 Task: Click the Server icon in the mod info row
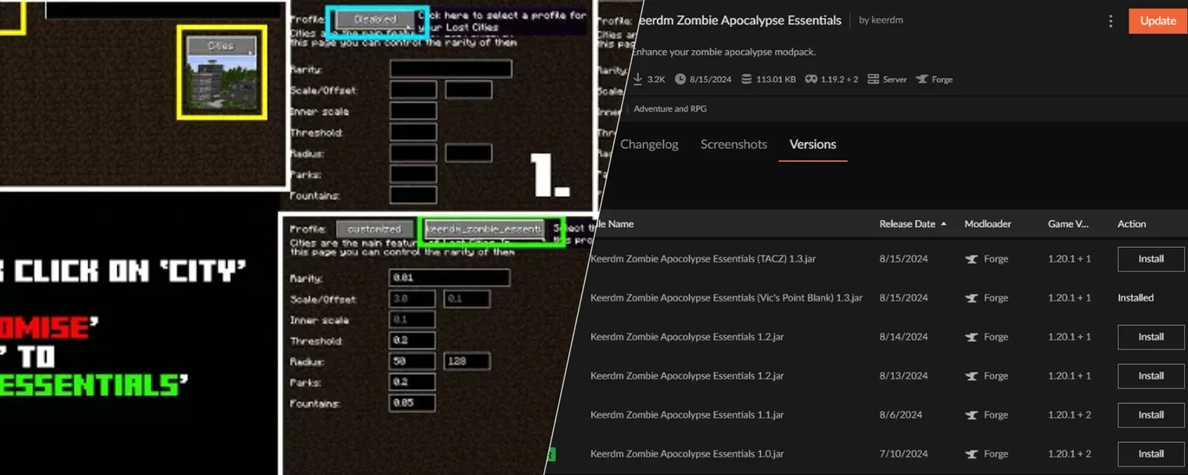point(873,79)
